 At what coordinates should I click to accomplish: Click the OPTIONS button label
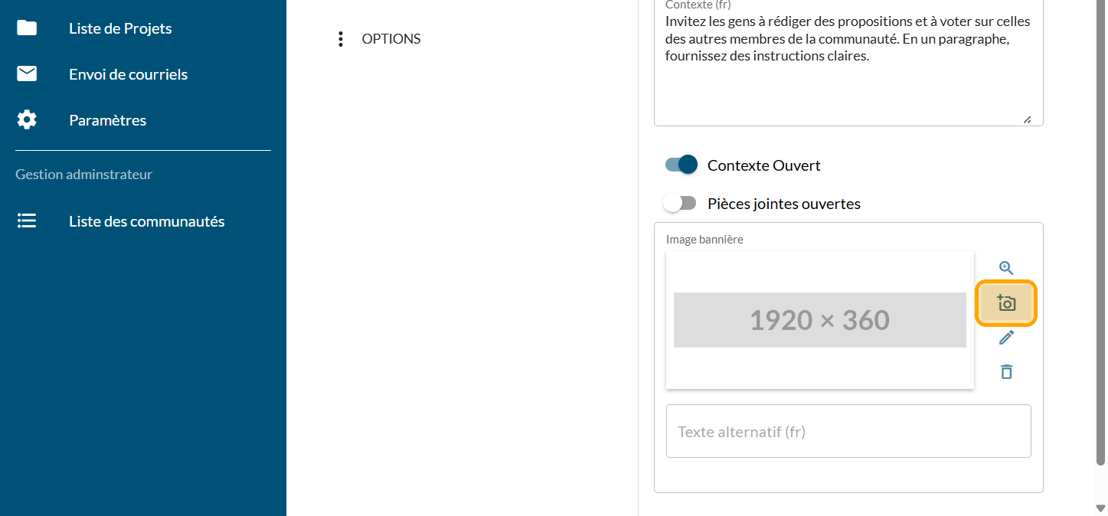[391, 39]
